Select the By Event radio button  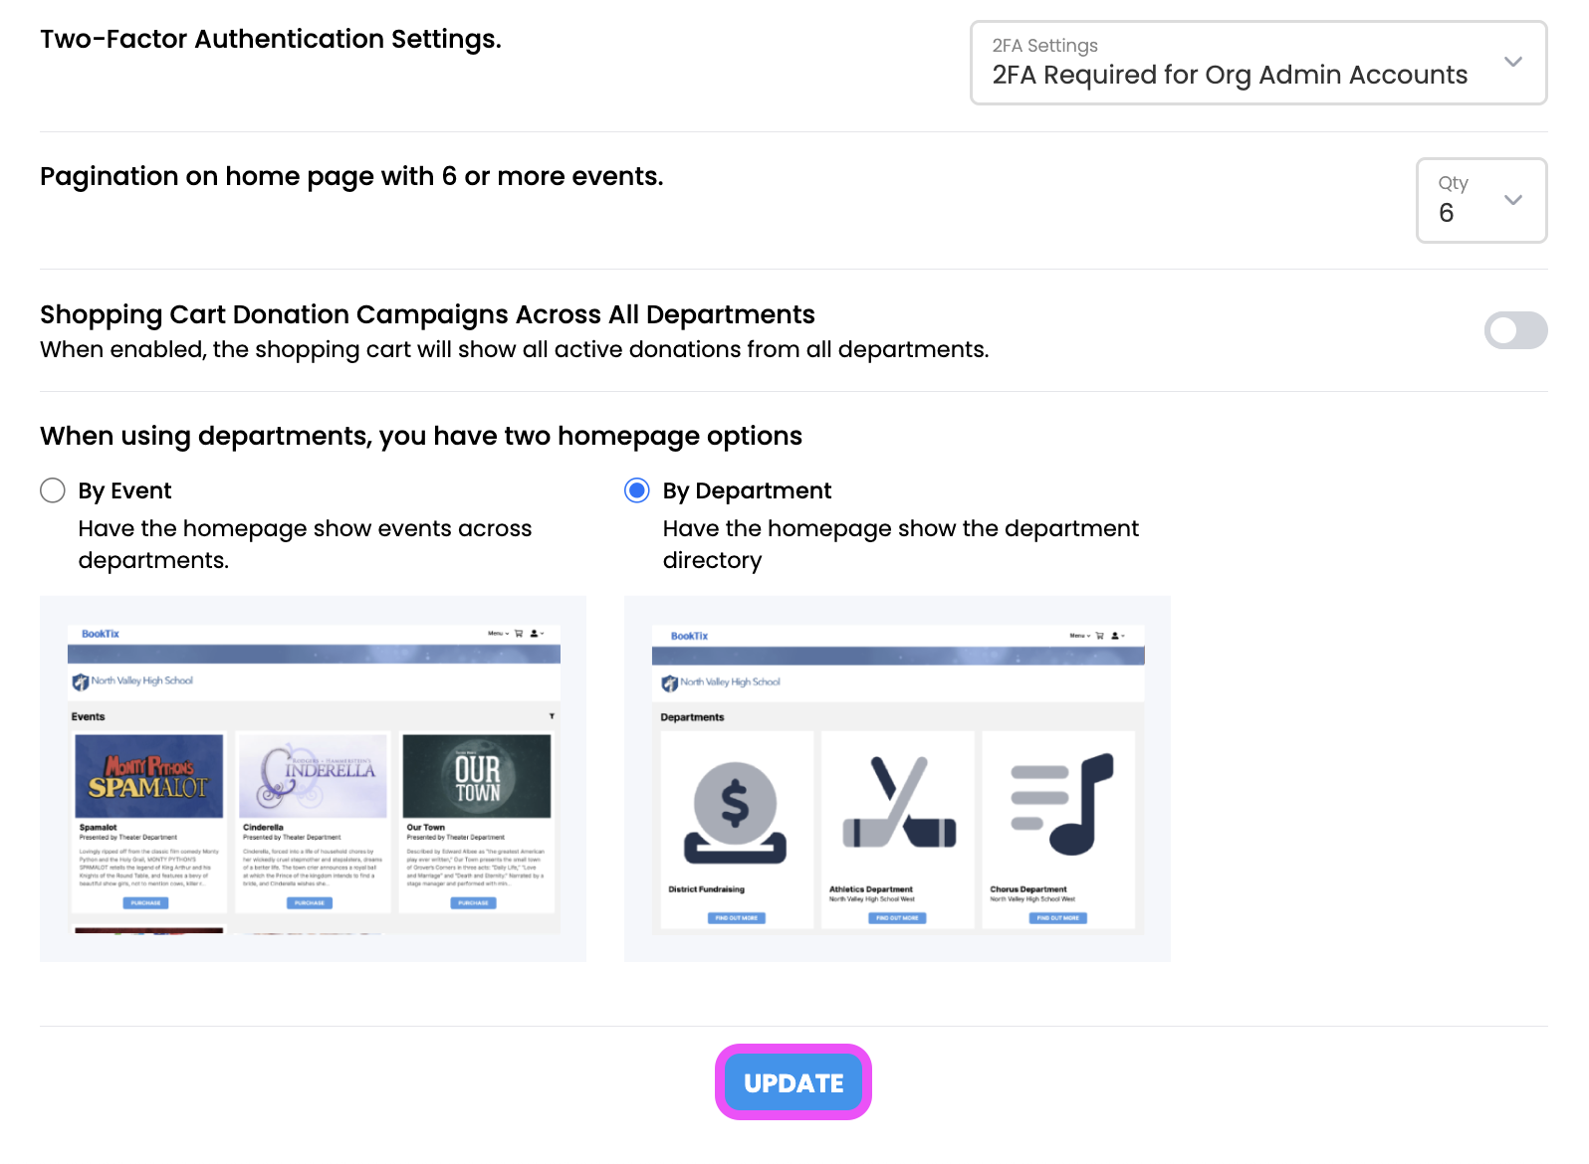[53, 490]
